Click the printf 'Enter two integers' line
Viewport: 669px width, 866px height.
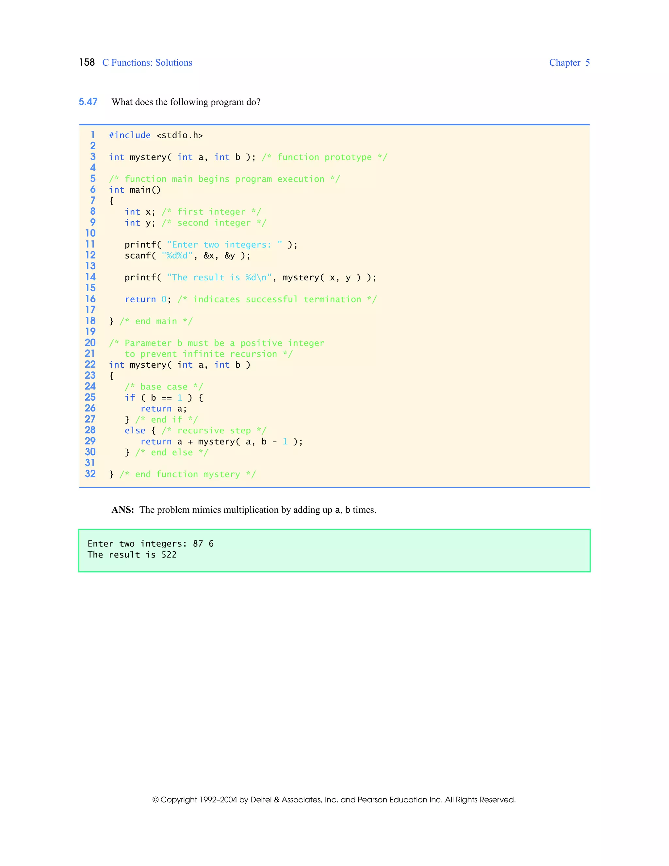click(211, 245)
